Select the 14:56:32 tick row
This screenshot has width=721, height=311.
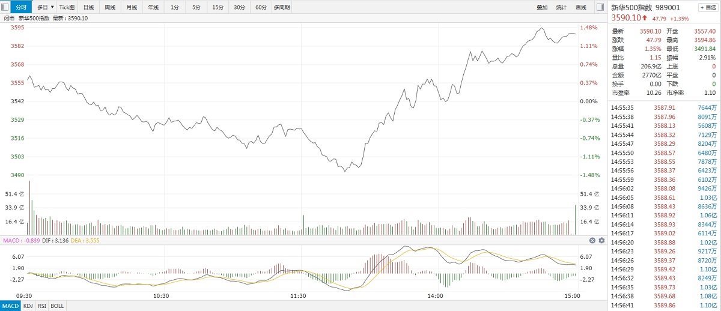pos(664,278)
